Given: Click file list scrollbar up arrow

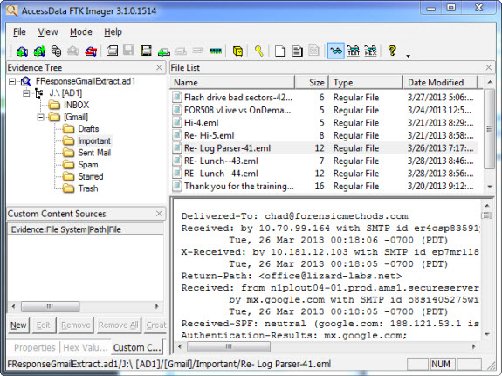Looking at the screenshot, I should tap(490, 82).
